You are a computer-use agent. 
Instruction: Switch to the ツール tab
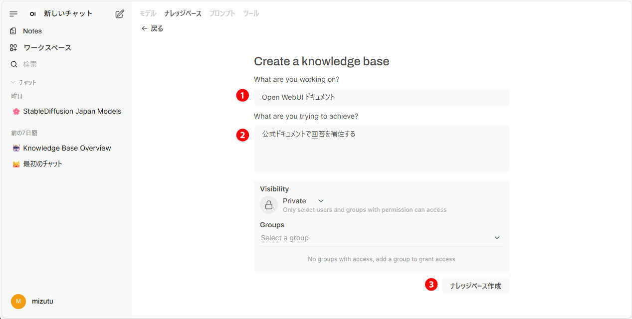click(x=251, y=13)
